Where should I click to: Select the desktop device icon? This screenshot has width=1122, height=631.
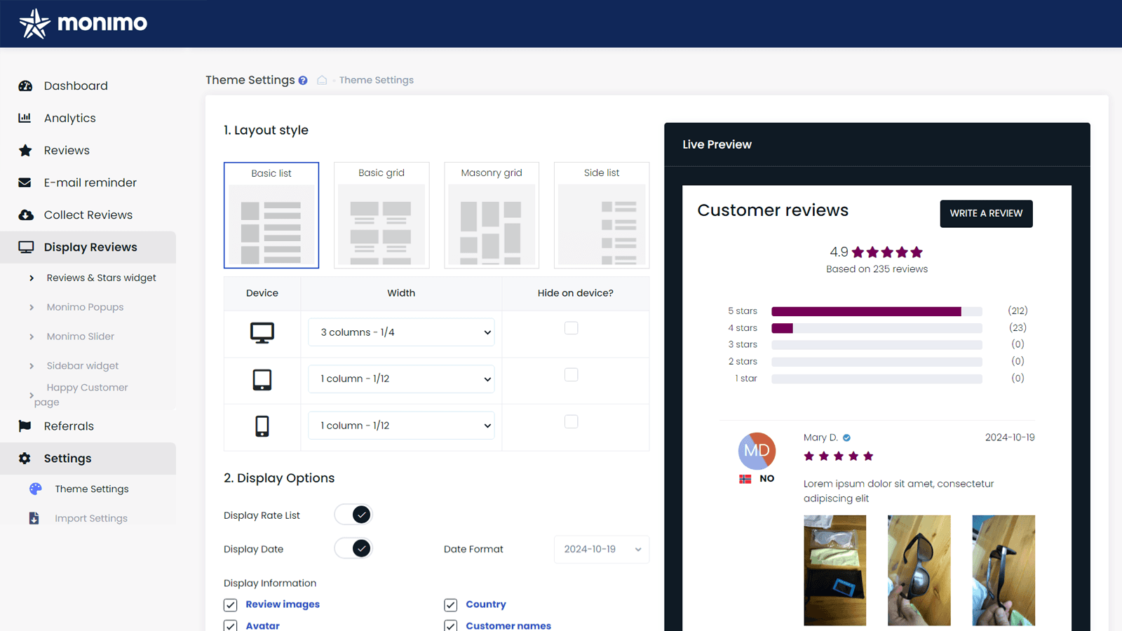click(262, 333)
